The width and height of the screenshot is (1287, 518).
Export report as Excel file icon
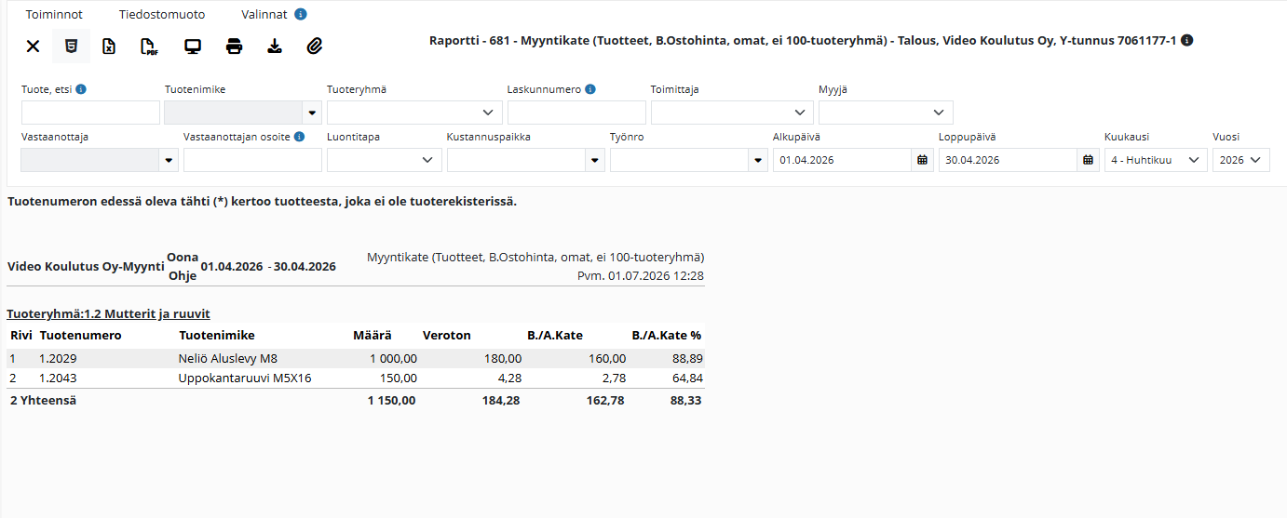(109, 46)
